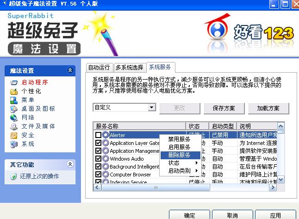The image size is (299, 219).
Task: Click the 保存方案 button
Action: click(224, 108)
